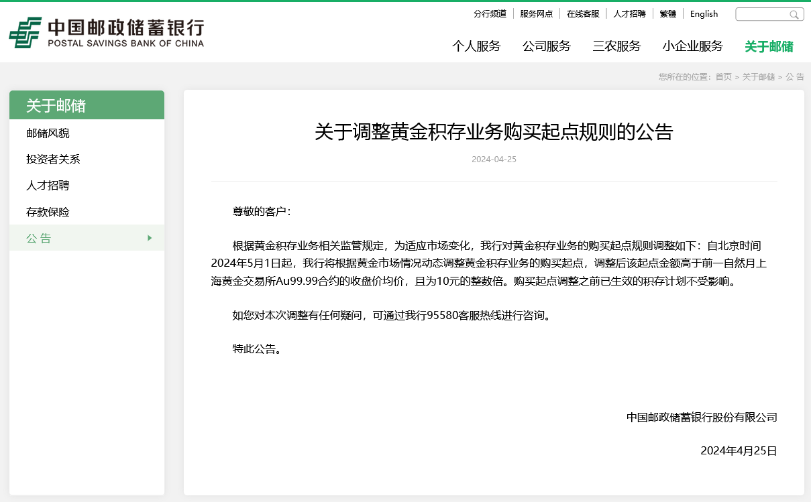Open 小企业服务 navigation menu
This screenshot has height=502, width=811.
pyautogui.click(x=693, y=46)
